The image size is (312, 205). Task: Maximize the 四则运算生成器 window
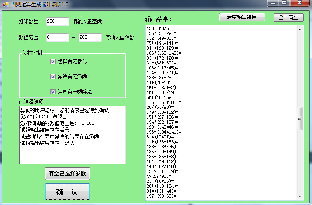point(284,3)
